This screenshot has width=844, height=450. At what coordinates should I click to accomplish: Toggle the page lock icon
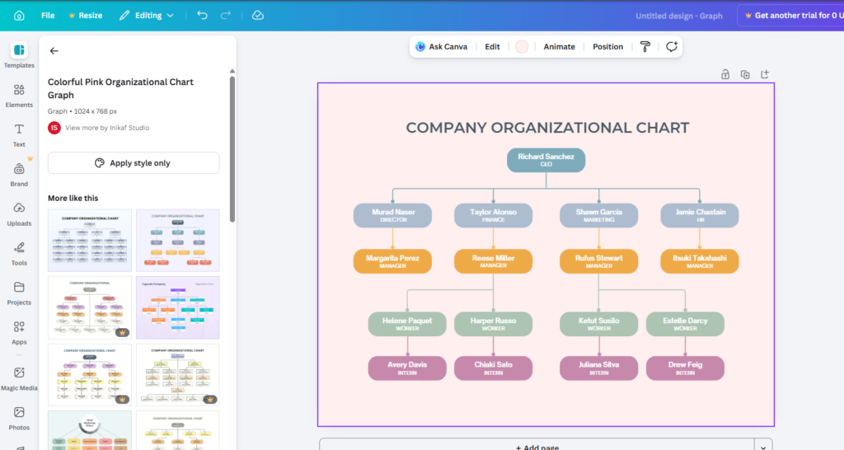point(725,74)
